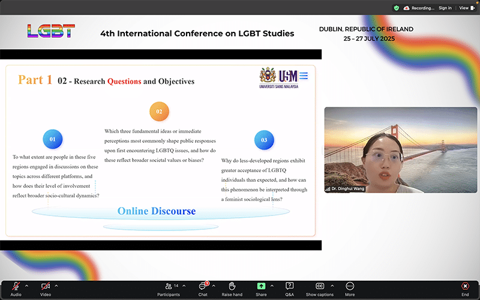480x300 pixels.
Task: Turn on Show captions
Action: point(320,289)
